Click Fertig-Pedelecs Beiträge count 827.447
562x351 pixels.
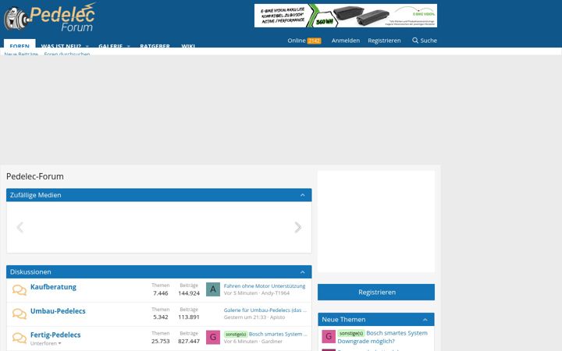(x=189, y=341)
